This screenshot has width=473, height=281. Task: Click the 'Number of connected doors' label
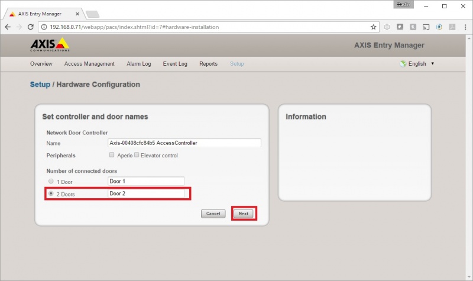click(82, 171)
